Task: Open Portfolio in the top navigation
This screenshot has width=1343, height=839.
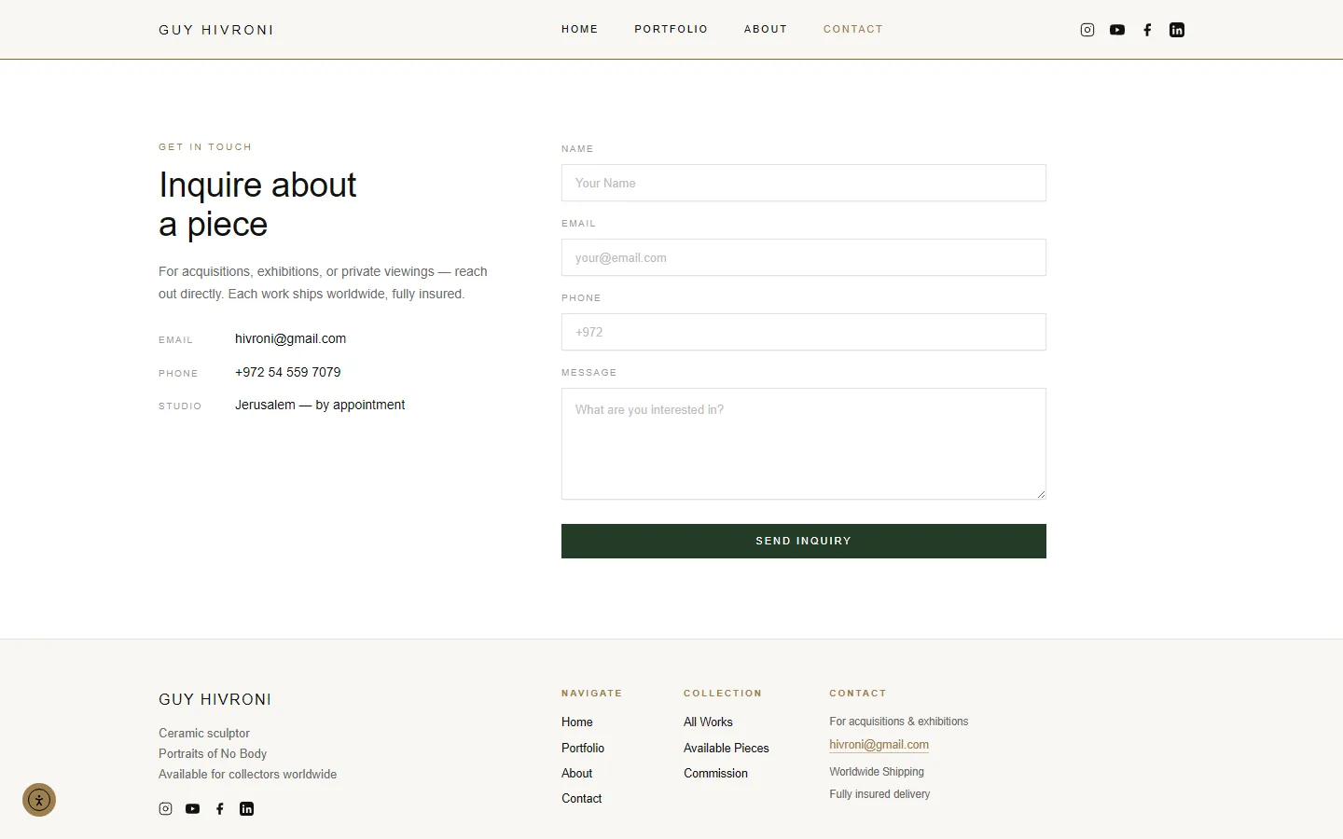Action: coord(671,29)
